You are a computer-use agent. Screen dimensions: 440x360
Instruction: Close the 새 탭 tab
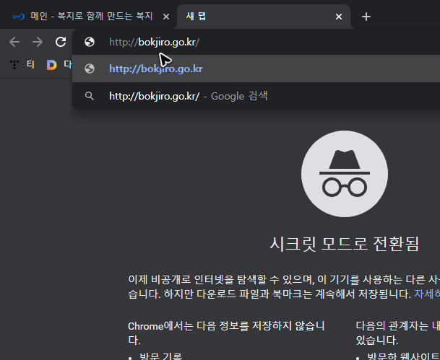tap(339, 17)
